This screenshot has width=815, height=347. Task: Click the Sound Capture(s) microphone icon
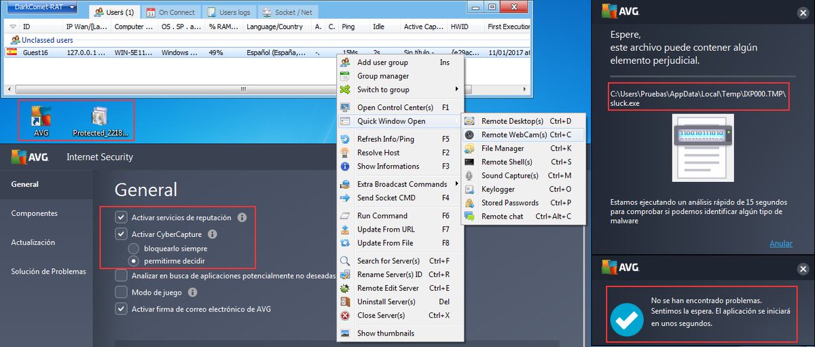coord(469,175)
